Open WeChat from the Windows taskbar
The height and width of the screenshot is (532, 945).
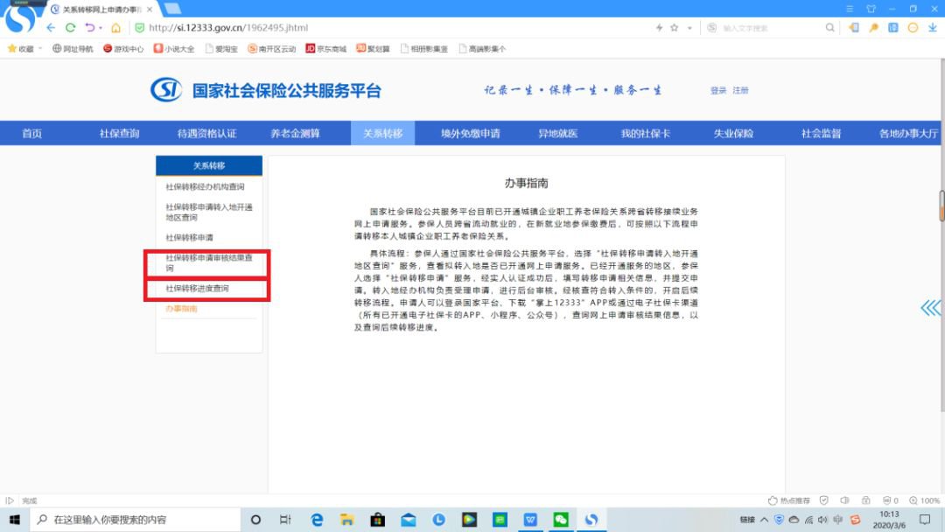pyautogui.click(x=560, y=520)
